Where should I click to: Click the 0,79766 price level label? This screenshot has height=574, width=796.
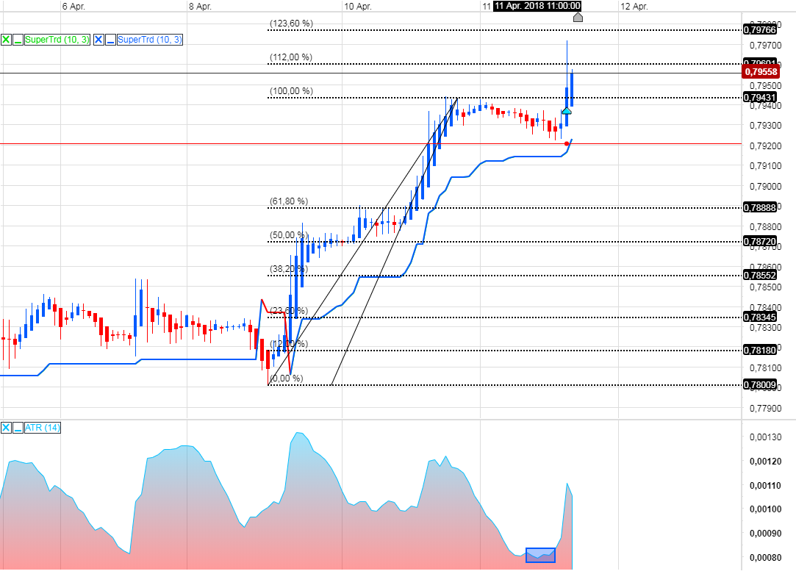pos(760,30)
